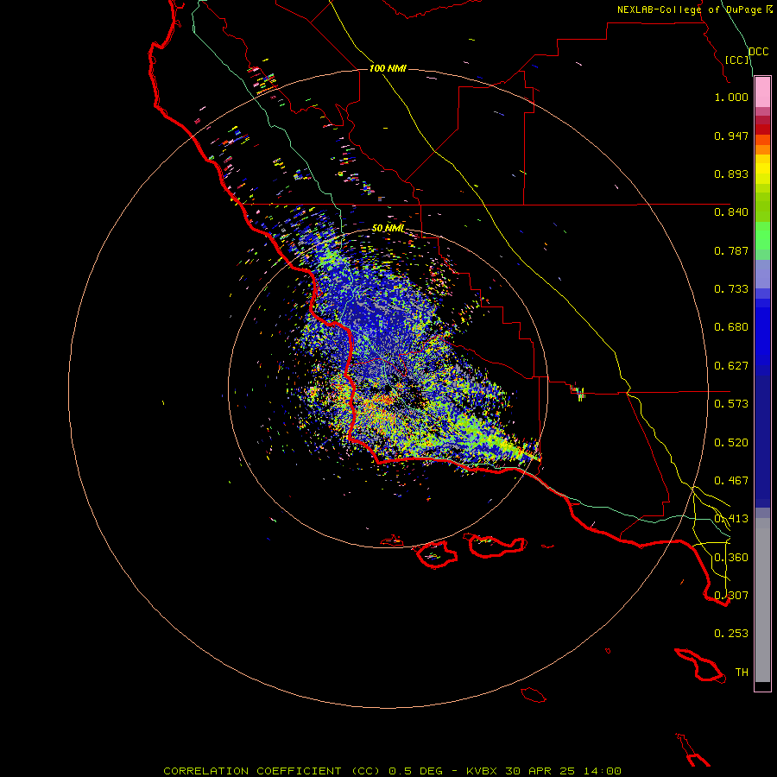
Task: Select the 0.253 scale value
Action: [731, 634]
